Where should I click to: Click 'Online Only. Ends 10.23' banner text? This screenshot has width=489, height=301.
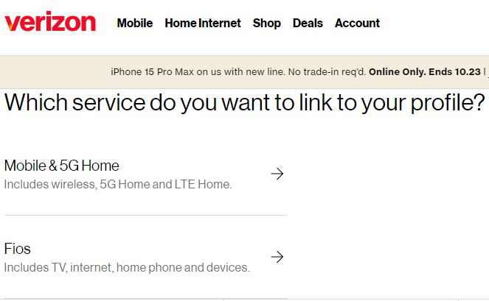(x=425, y=72)
